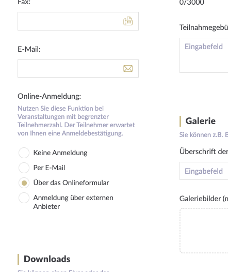Click the Online-Anmeldung help description text
The height and width of the screenshot is (272, 228).
click(76, 120)
